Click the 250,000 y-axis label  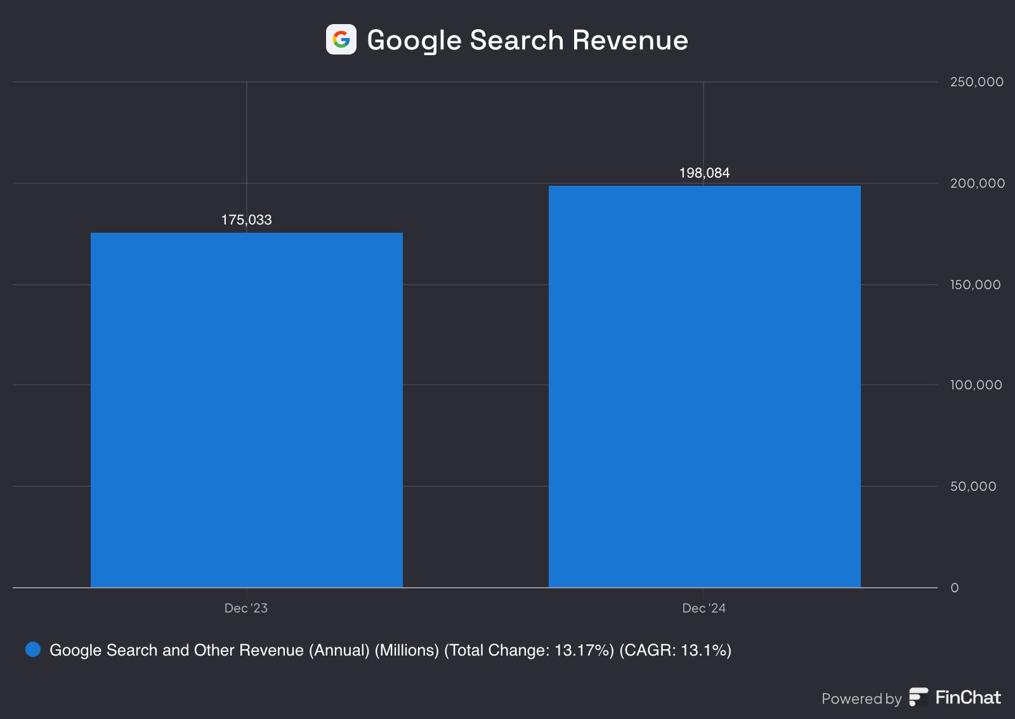(x=977, y=82)
